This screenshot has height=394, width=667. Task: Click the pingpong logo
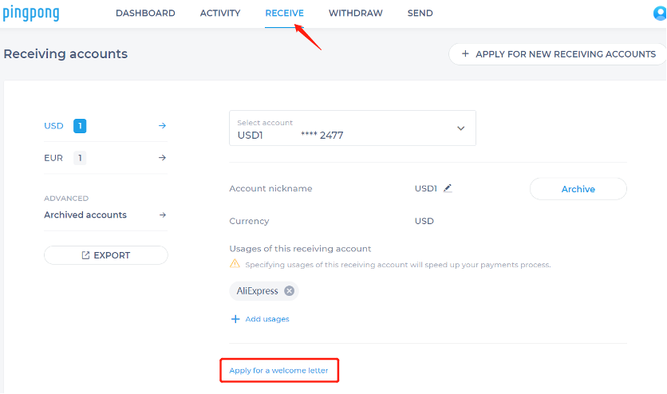(x=30, y=14)
